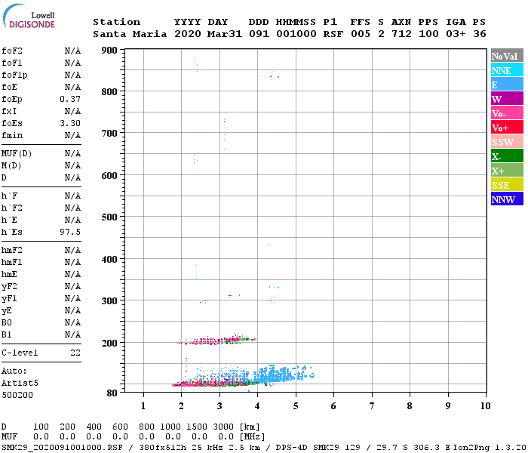The height and width of the screenshot is (453, 528).
Task: Click the PPS value 100
Action: (x=428, y=34)
